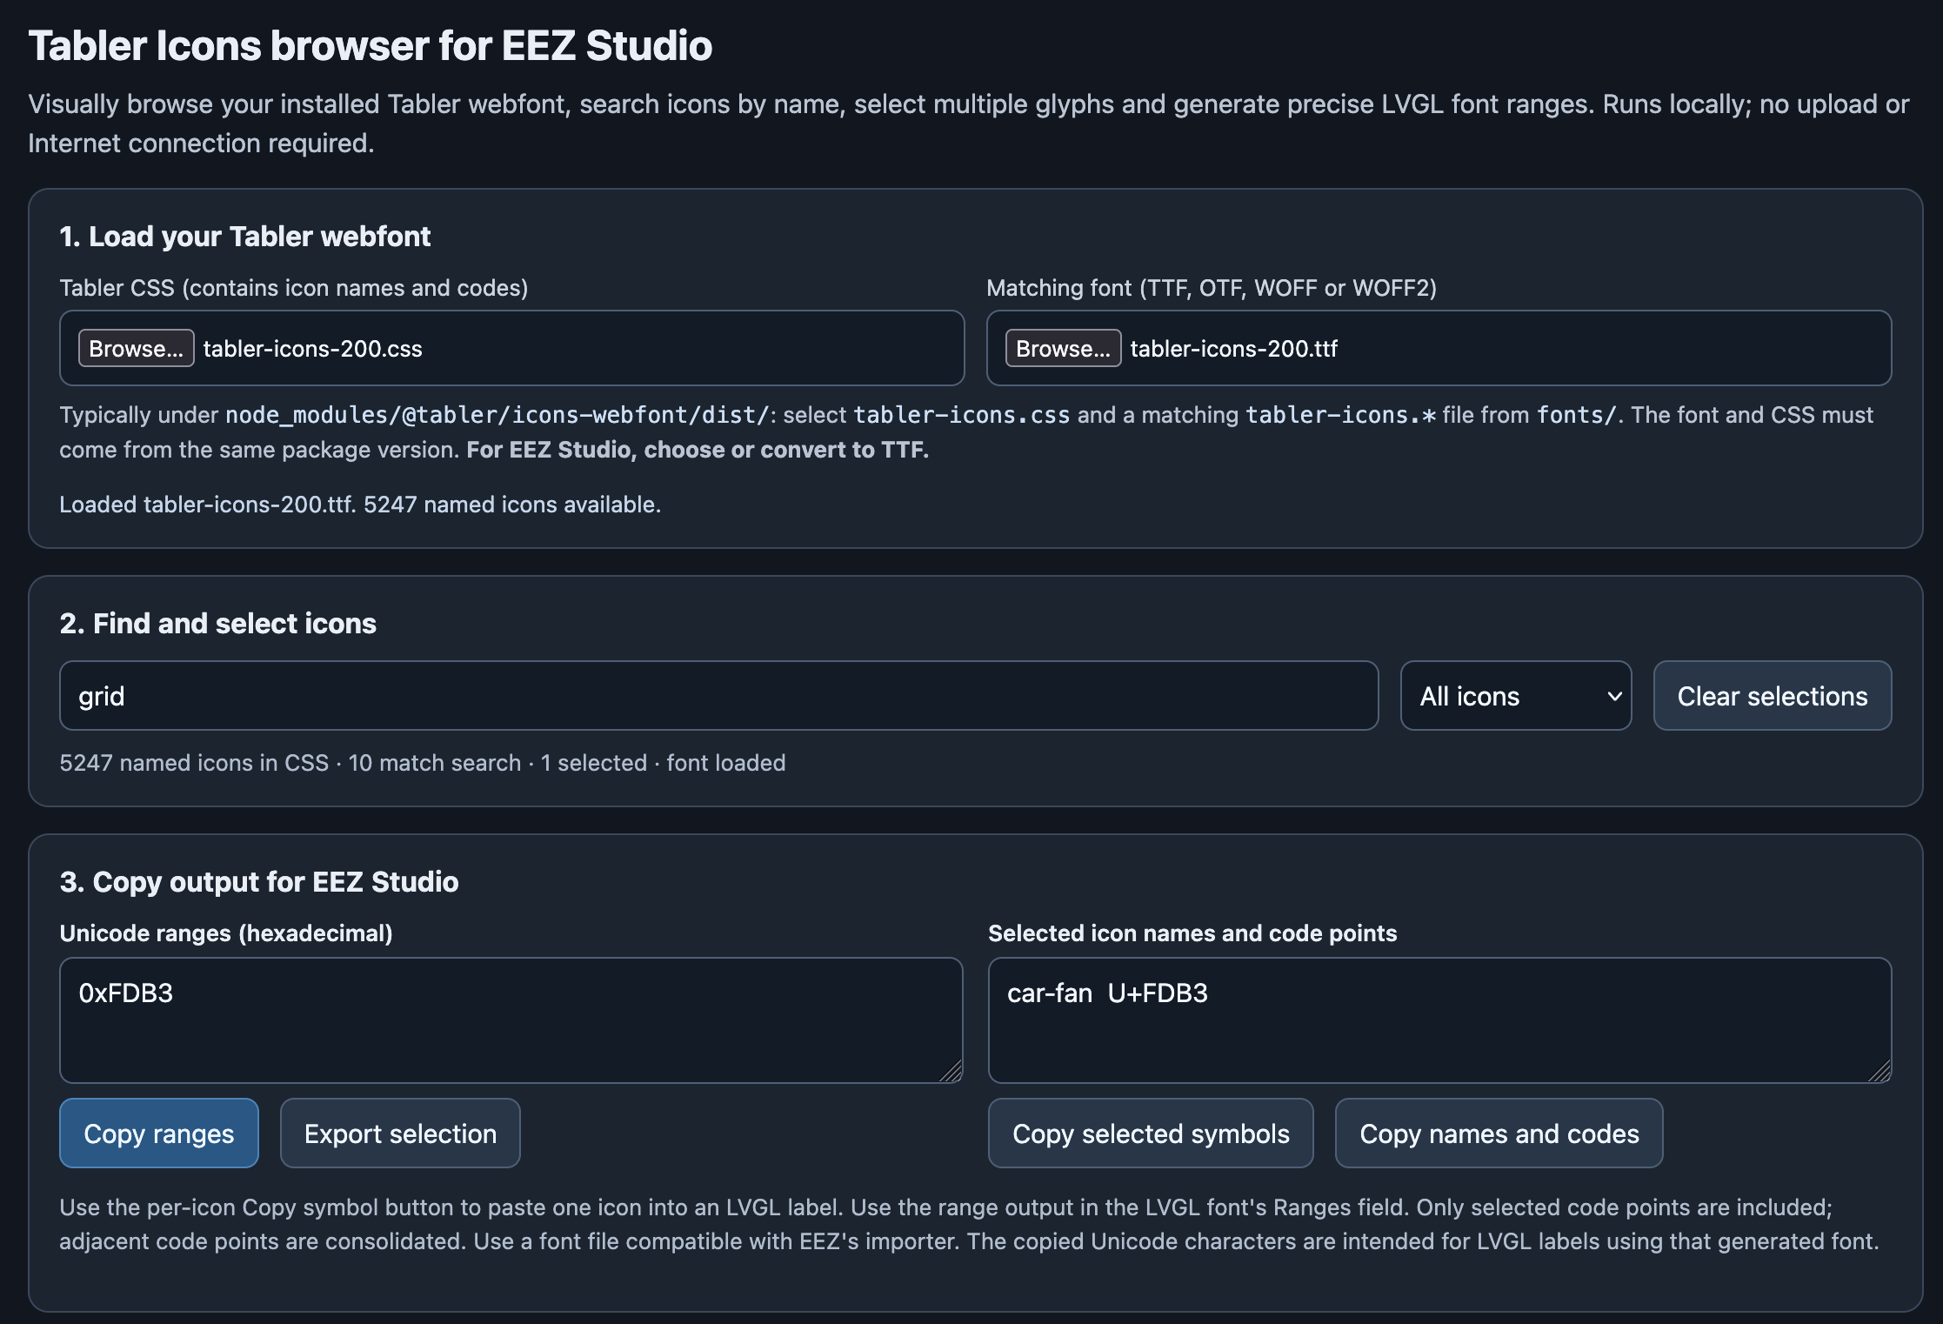Screen dimensions: 1943x1324
Task: Click Browse button for Tabler CSS file
Action: pyautogui.click(x=137, y=348)
